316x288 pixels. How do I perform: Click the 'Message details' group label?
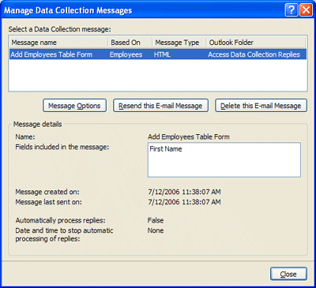click(38, 124)
